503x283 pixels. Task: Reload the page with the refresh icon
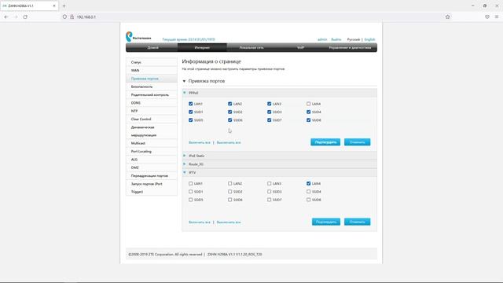coord(25,17)
